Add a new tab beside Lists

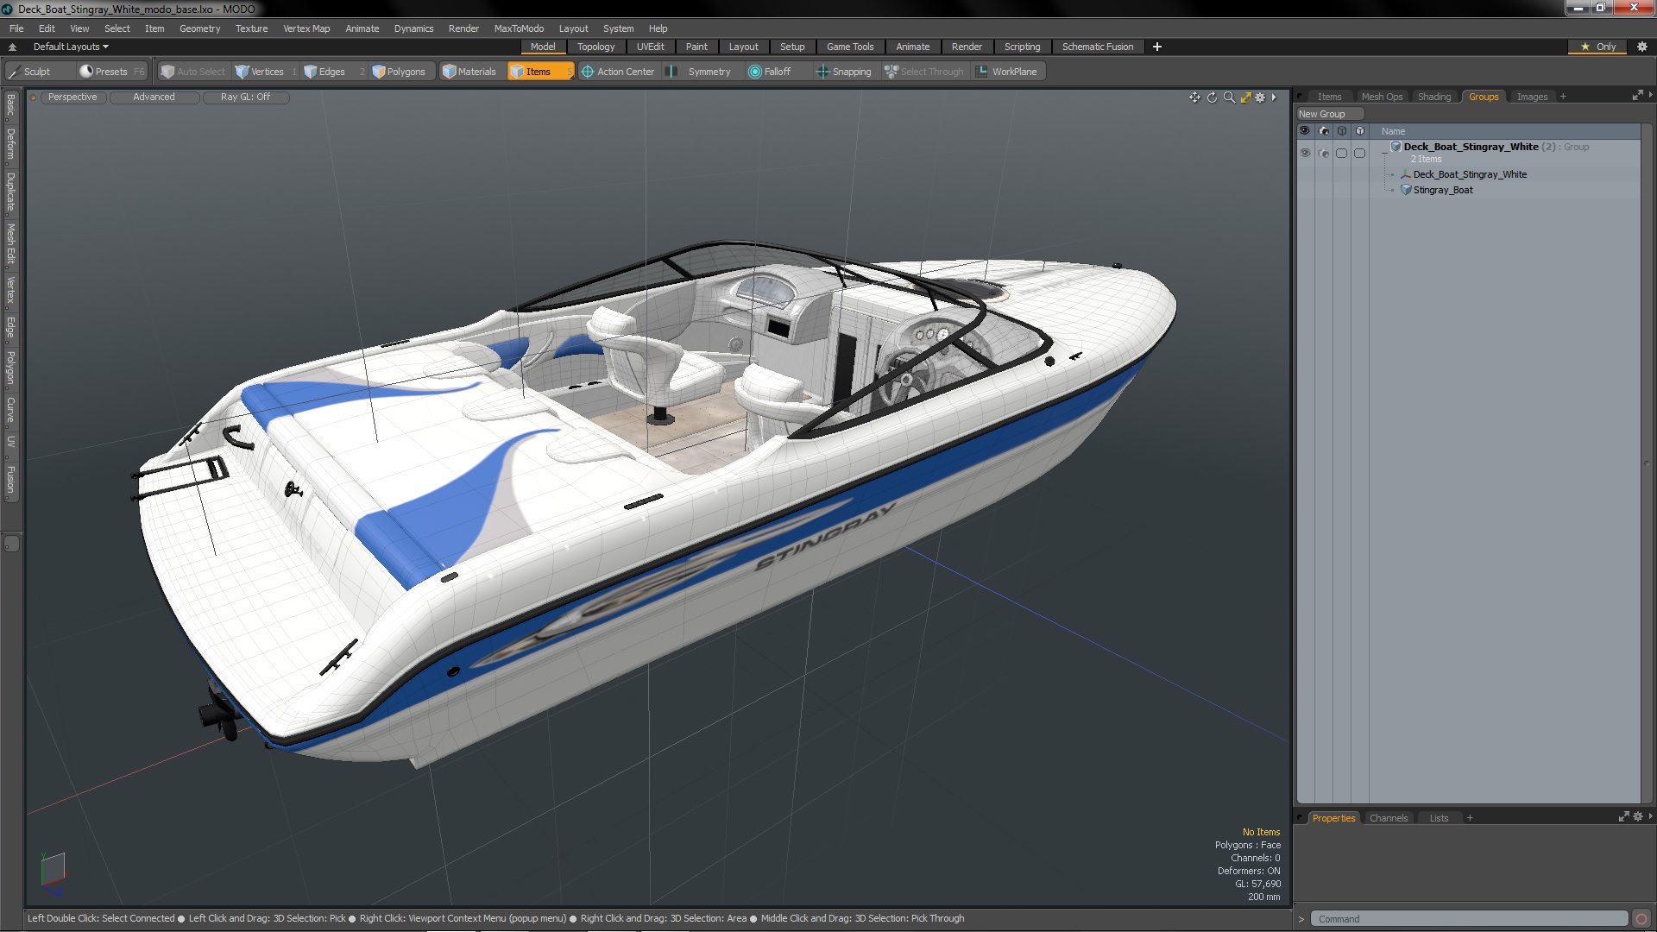pos(1470,818)
